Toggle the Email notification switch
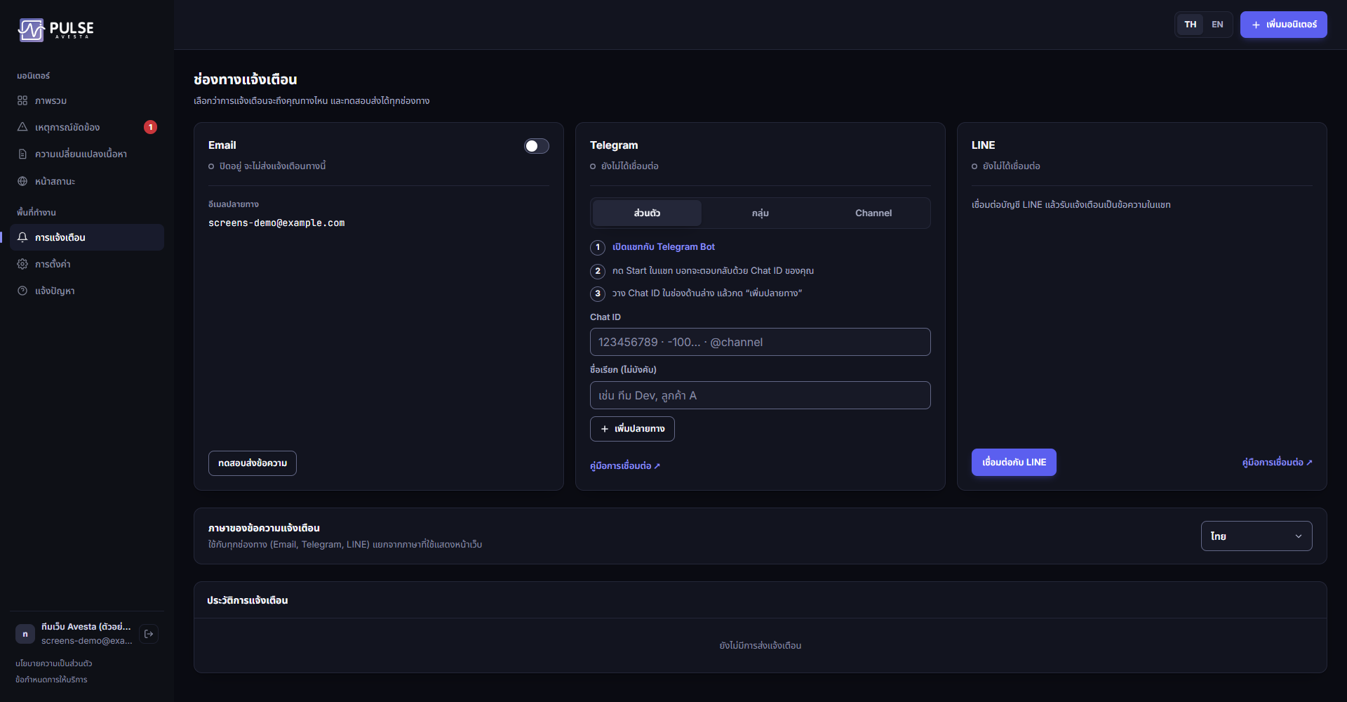The width and height of the screenshot is (1347, 702). [x=537, y=146]
